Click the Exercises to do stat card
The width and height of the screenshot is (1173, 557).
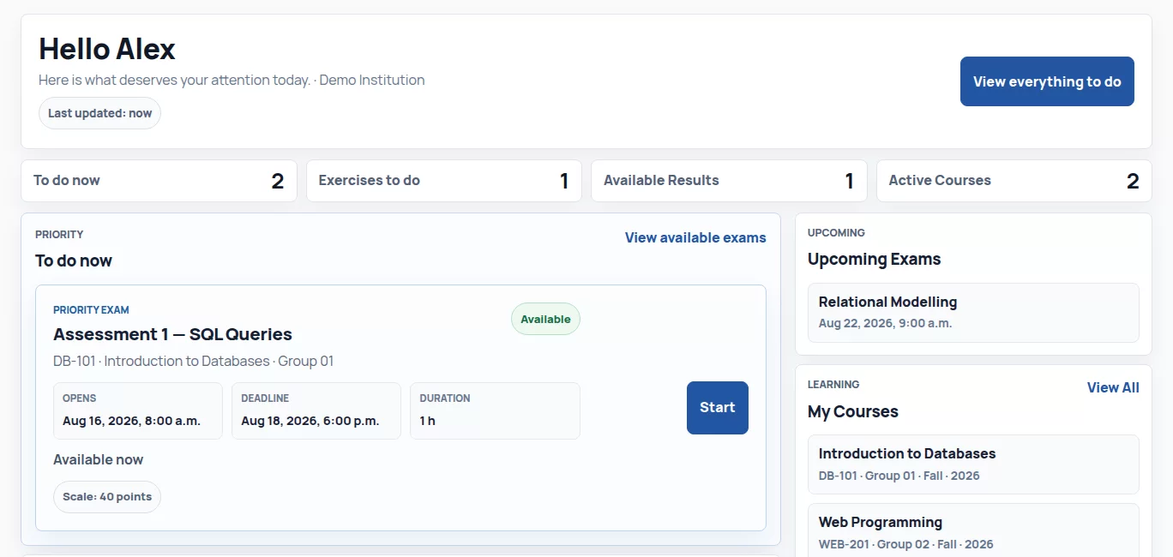444,181
